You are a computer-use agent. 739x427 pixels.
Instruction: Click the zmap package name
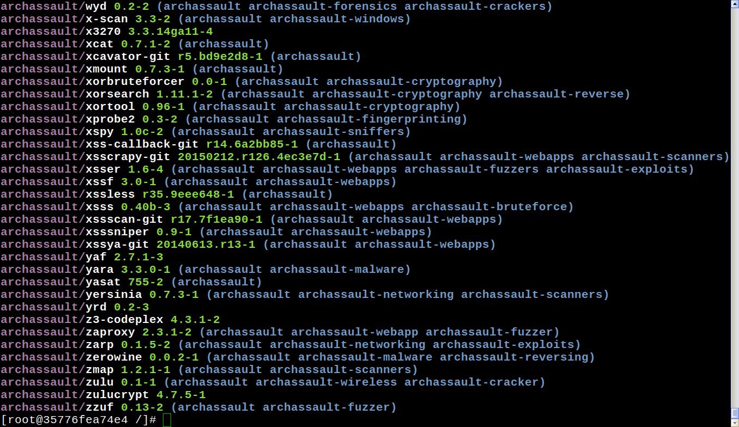tap(100, 370)
